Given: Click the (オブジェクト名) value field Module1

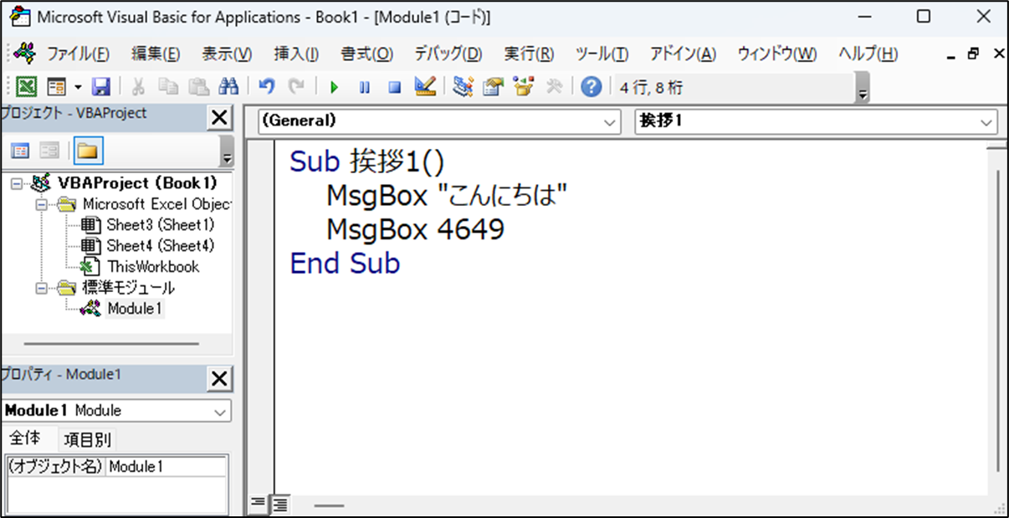Looking at the screenshot, I should pyautogui.click(x=166, y=467).
